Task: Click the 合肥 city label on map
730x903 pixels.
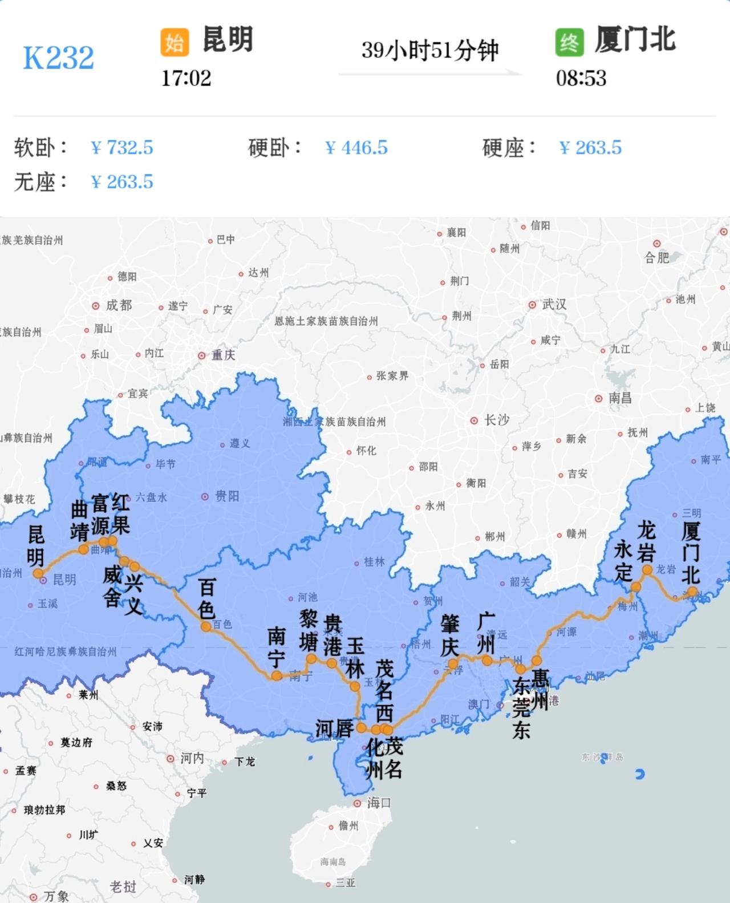Action: (x=657, y=258)
